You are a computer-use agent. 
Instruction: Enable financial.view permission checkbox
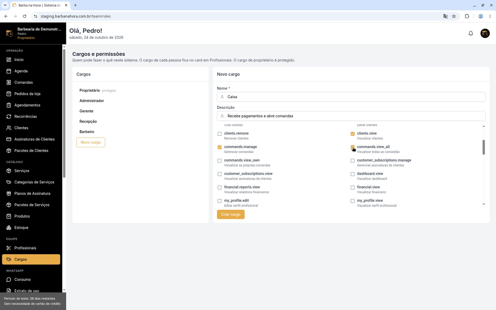click(x=352, y=188)
